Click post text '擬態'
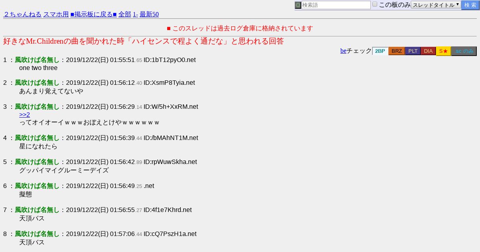480x252 pixels. [x=26, y=194]
